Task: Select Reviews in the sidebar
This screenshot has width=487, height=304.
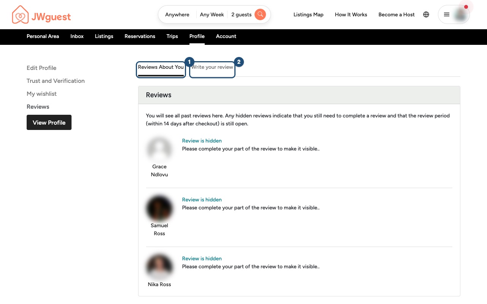Action: pos(38,106)
